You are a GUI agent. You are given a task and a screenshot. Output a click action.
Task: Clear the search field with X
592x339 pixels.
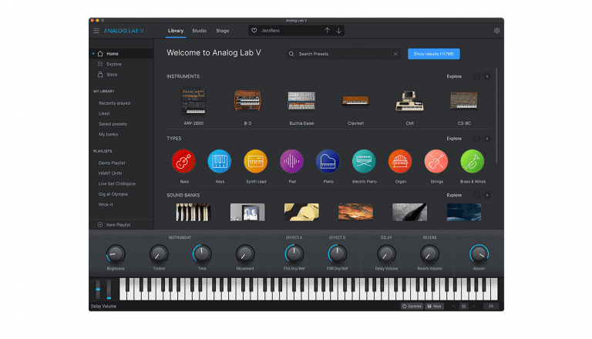click(x=395, y=54)
